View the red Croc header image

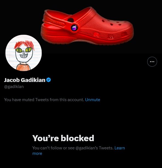pyautogui.click(x=87, y=25)
